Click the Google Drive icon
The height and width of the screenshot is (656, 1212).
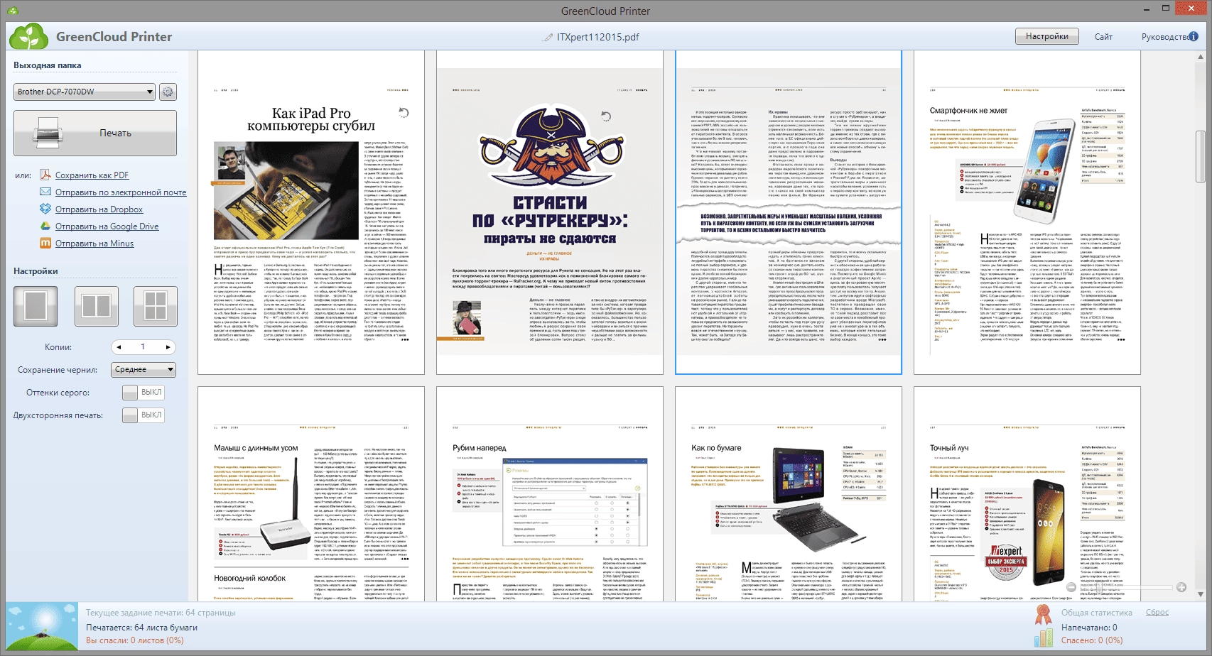45,226
